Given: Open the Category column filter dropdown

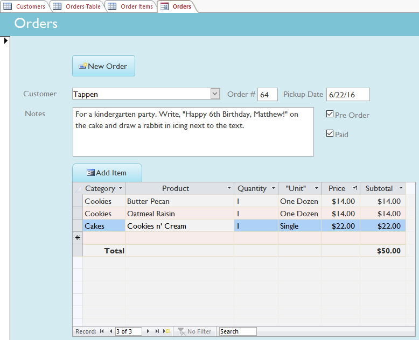Looking at the screenshot, I should 120,189.
